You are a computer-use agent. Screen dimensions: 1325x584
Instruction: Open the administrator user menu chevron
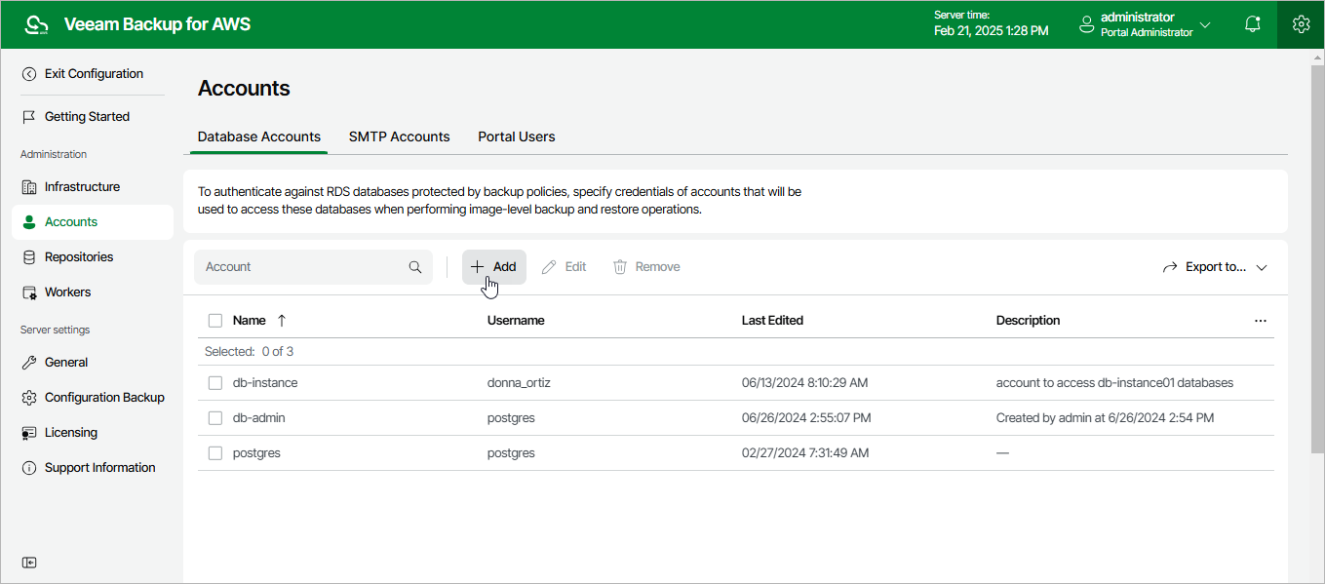1205,25
